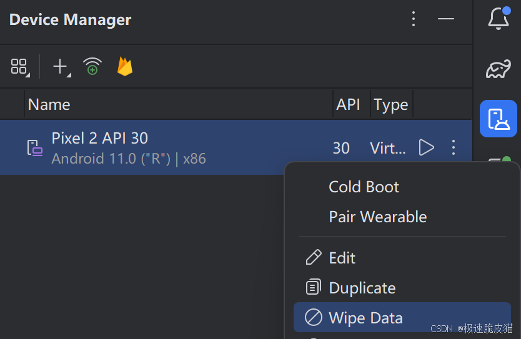Select the Device Manager sidebar icon
This screenshot has height=339, width=521.
coord(499,119)
